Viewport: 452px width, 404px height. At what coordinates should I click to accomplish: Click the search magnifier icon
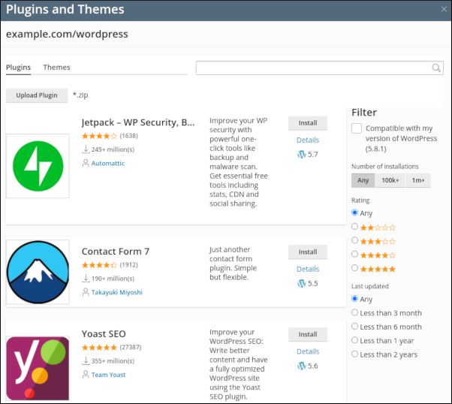tap(436, 68)
